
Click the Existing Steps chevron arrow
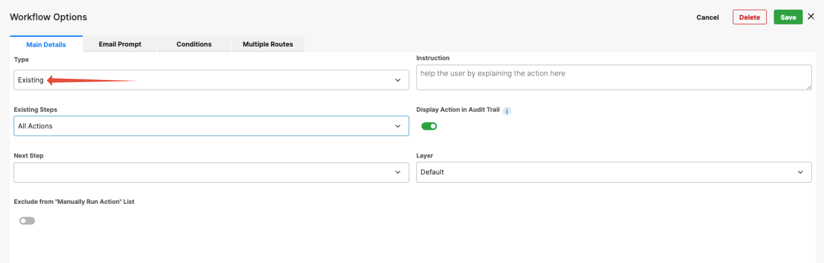(x=398, y=126)
